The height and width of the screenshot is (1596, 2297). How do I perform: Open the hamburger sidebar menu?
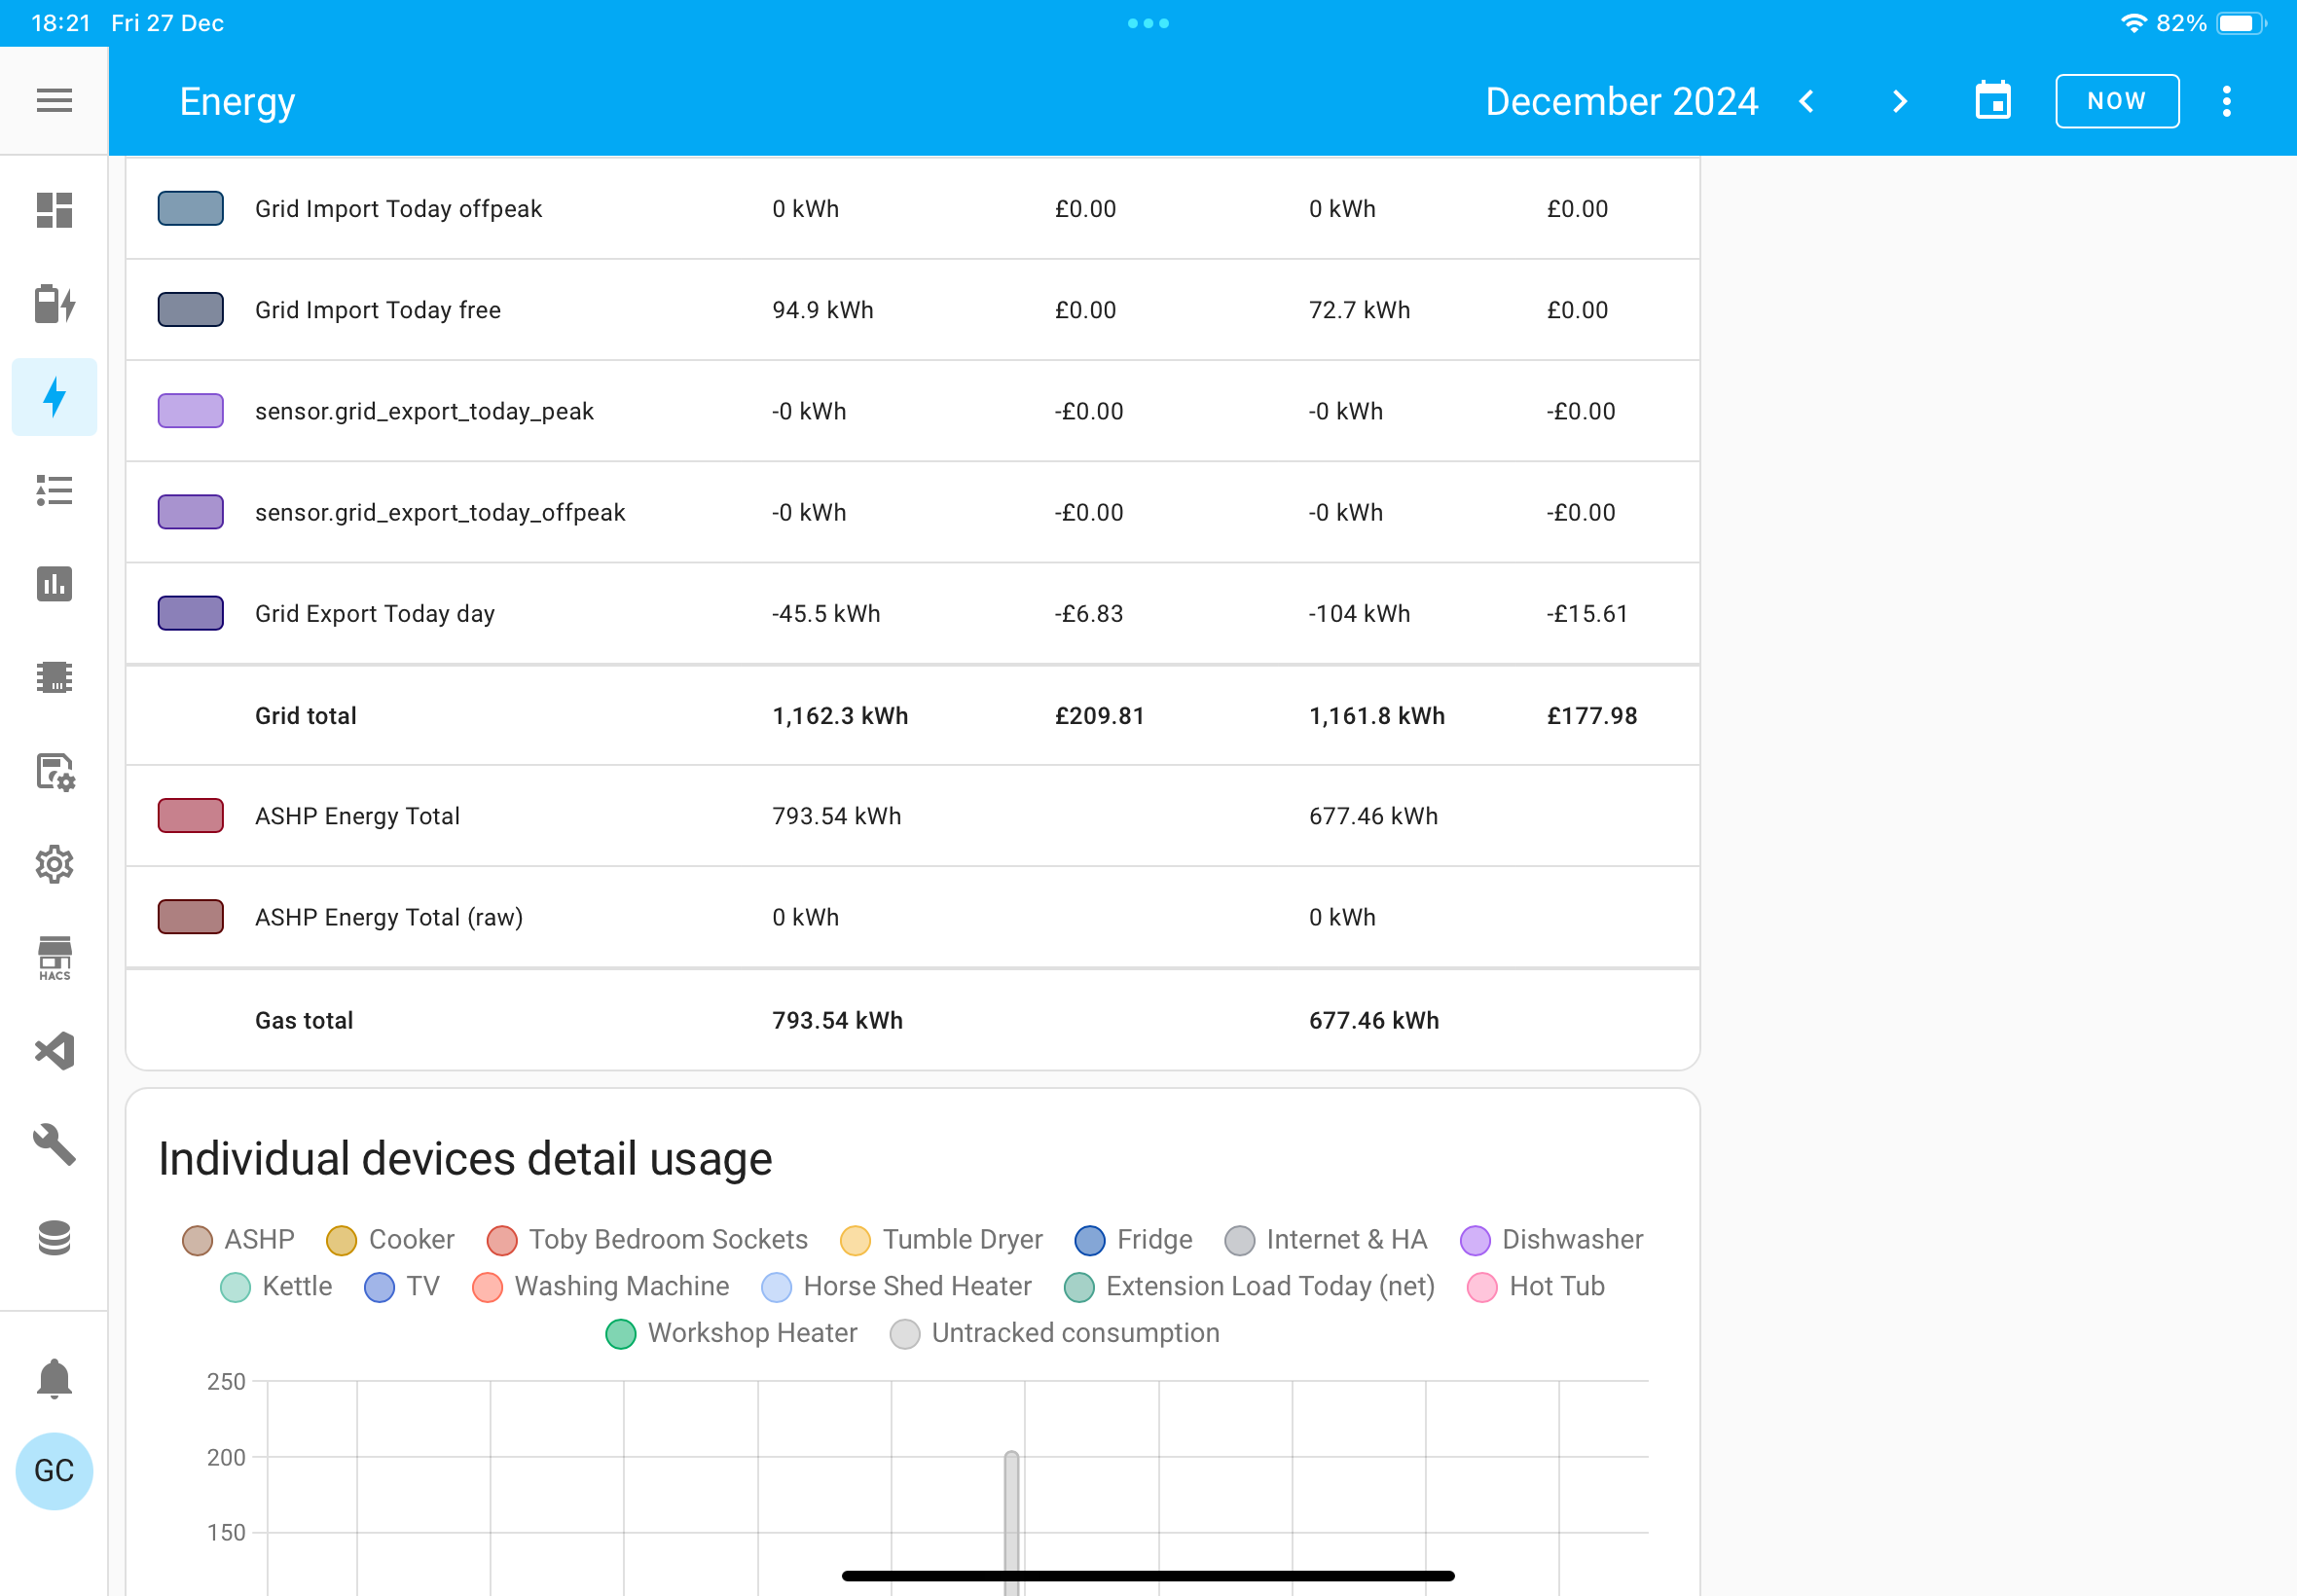click(54, 101)
